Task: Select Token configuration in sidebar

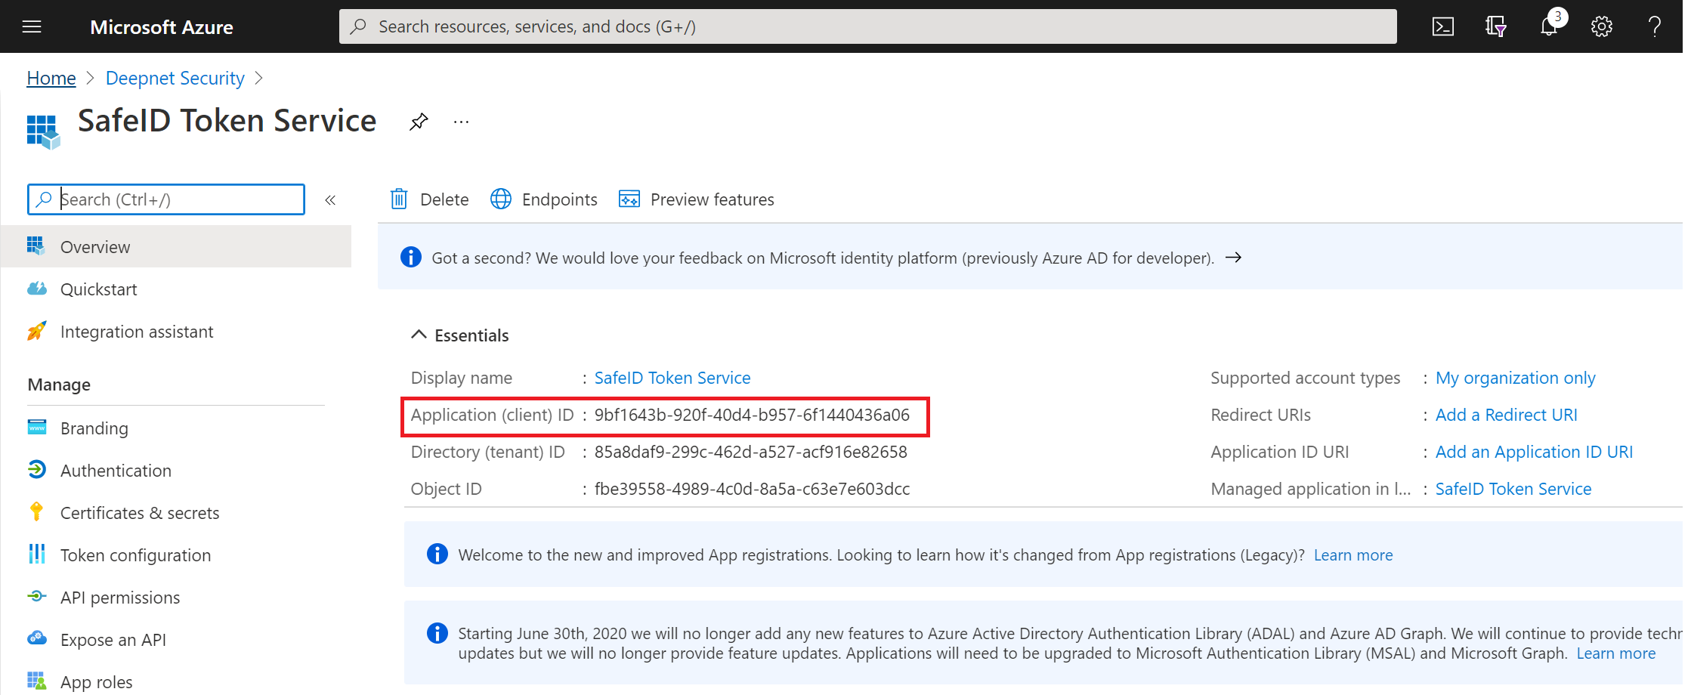Action: [135, 555]
